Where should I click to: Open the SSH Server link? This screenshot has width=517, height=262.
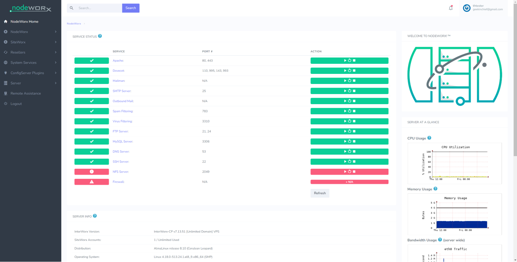point(121,161)
